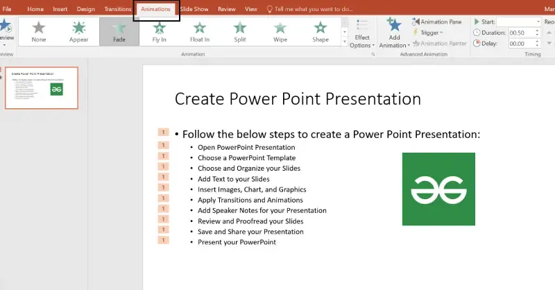
Task: Click the Duration value field
Action: [x=521, y=33]
